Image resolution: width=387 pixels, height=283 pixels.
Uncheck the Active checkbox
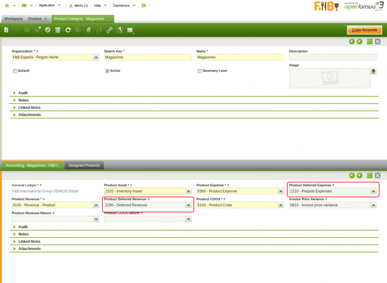(x=107, y=71)
